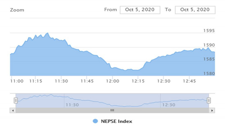Click the right navigator range handle
Screen dimensions: 225x126
pyautogui.click(x=209, y=100)
